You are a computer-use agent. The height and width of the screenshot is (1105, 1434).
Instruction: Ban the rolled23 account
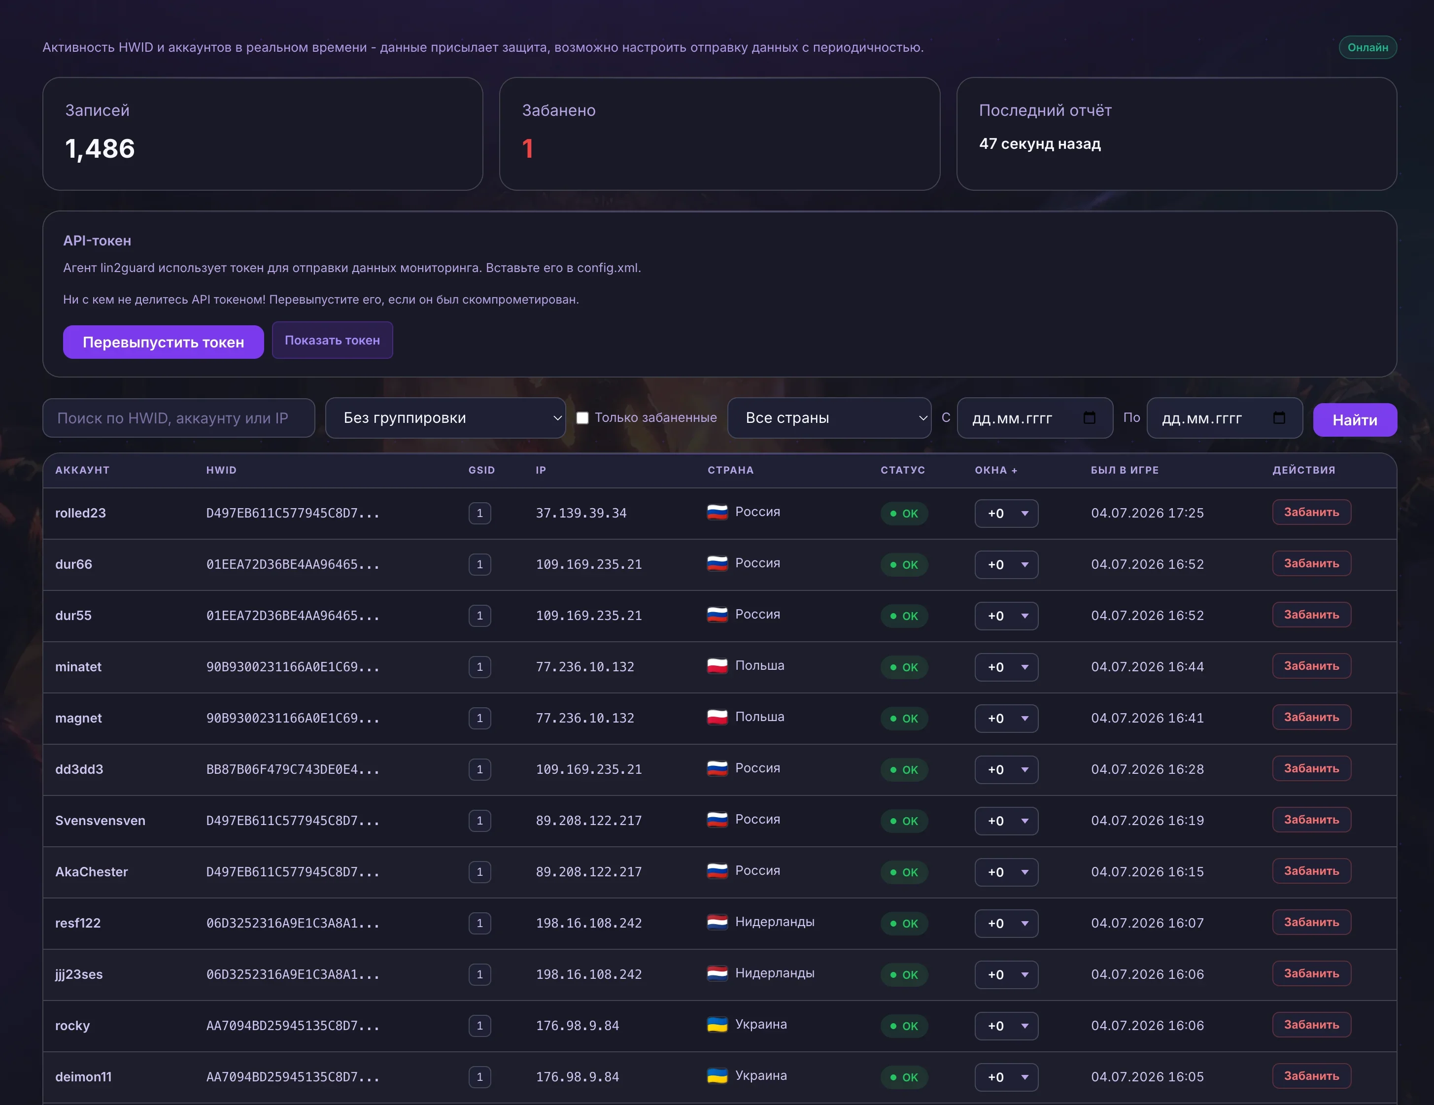tap(1311, 512)
